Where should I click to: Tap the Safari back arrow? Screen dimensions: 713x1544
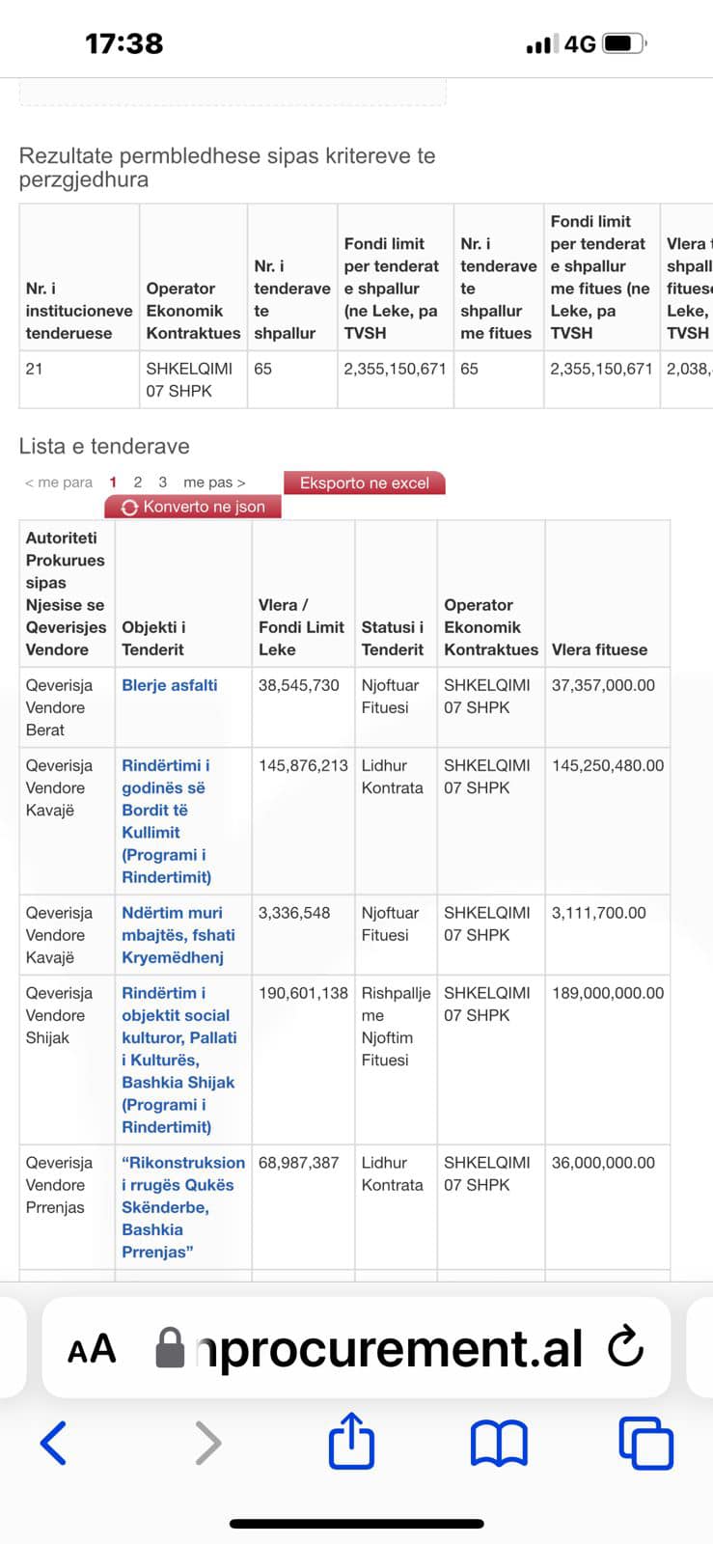point(53,1444)
